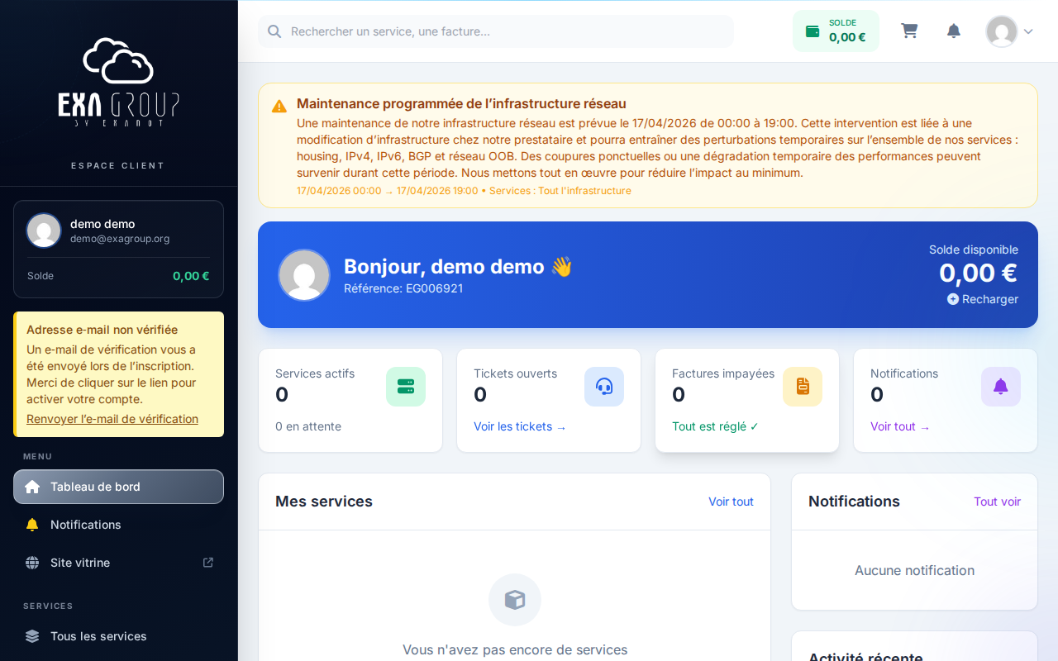The image size is (1058, 661).
Task: Go to Tous les services in the sidebar
Action: pyautogui.click(x=118, y=636)
